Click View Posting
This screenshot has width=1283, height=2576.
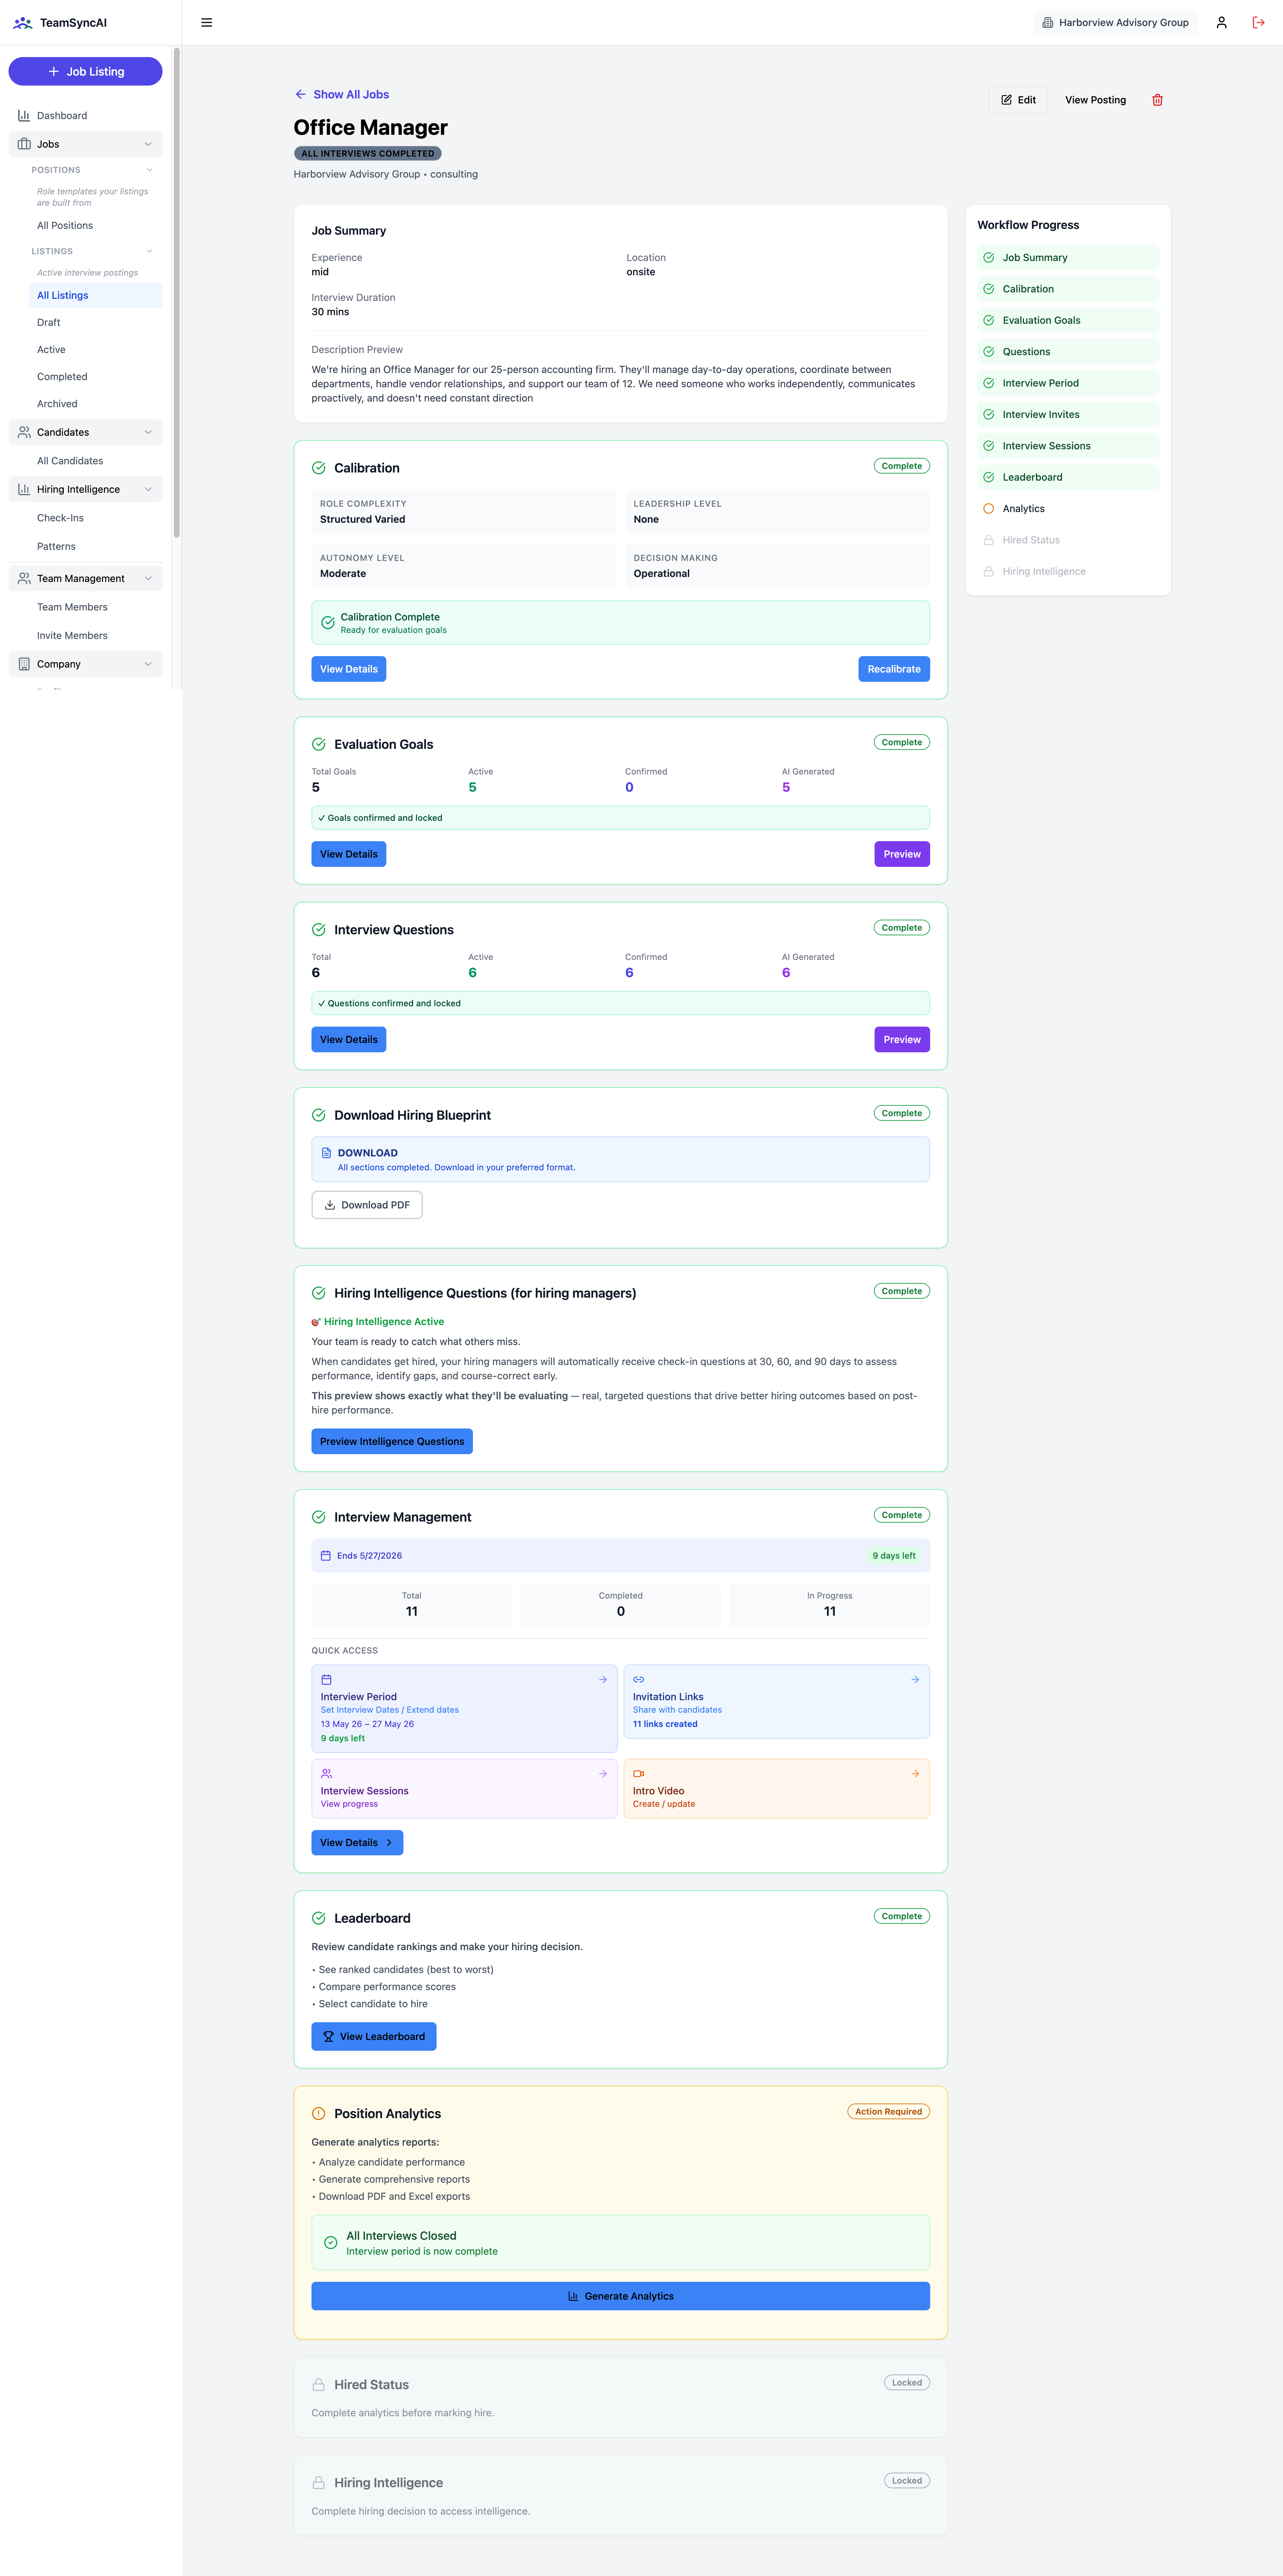1095,100
